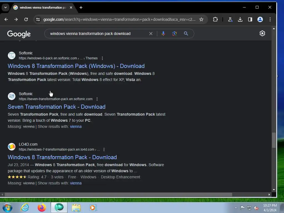This screenshot has width=284, height=213.
Task: Click the seven-transformation-pack.en.softonic.com URL
Action: (x=55, y=99)
